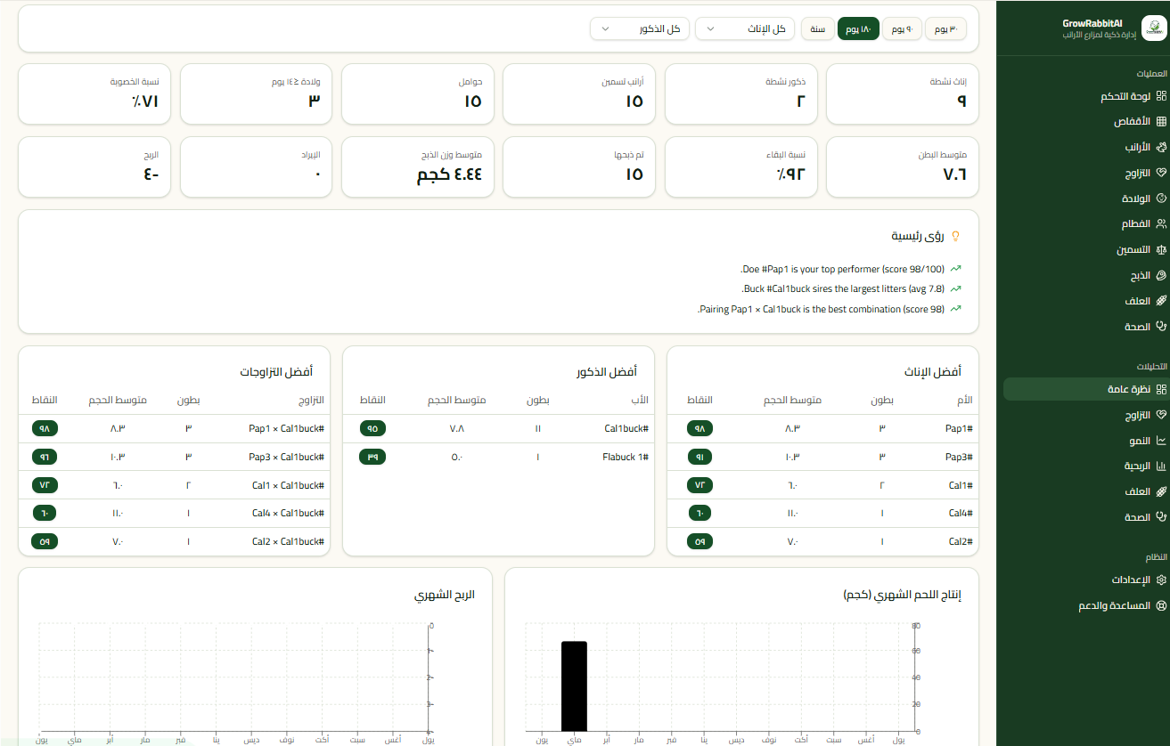Viewport: 1170px width, 746px height.
Task: Click the ذكور نشطة stat card
Action: [x=741, y=93]
